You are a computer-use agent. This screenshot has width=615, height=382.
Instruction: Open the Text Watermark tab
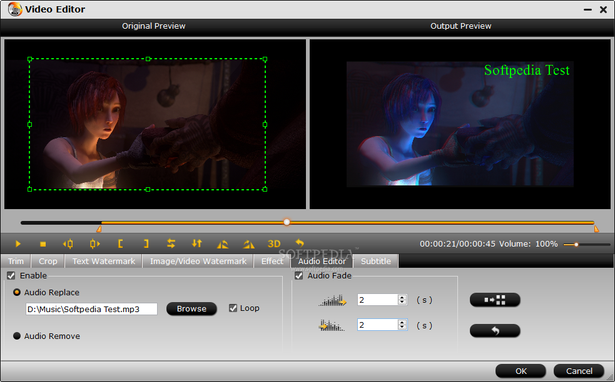(104, 261)
